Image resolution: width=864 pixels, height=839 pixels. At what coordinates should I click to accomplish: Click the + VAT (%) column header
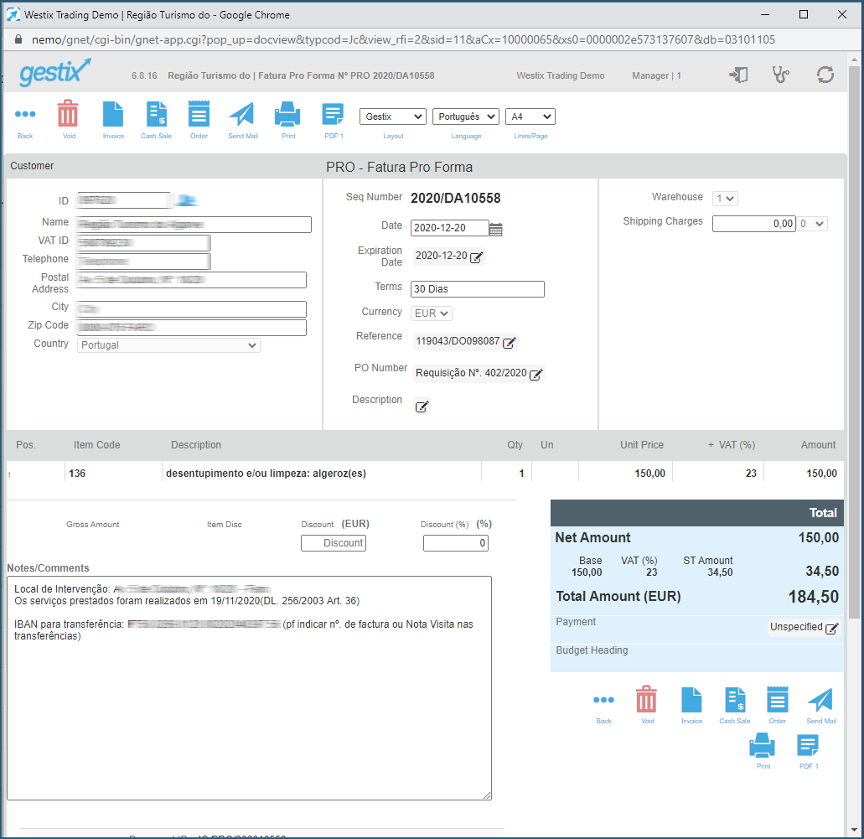[x=732, y=445]
